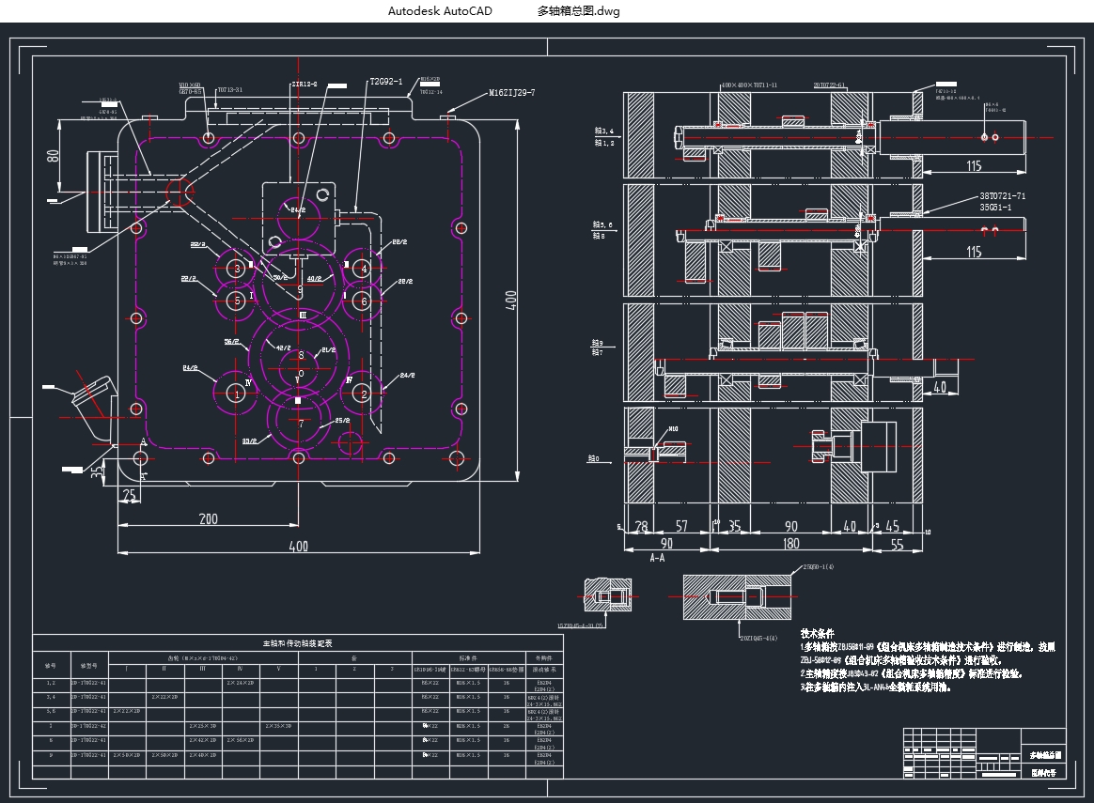The height and width of the screenshot is (803, 1094).
Task: Click the spindle circle numbered 3
Action: coord(238,269)
